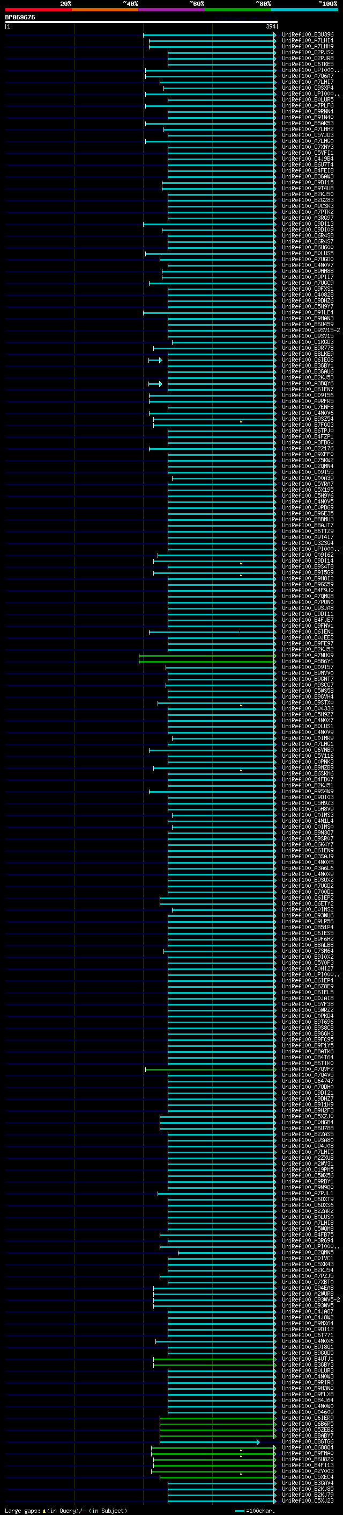This screenshot has height=1515, width=343.
Task: Open hit UniRef100_B4UTJ1
Action: coord(307,1359)
